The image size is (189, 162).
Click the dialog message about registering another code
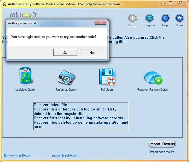(x=54, y=37)
